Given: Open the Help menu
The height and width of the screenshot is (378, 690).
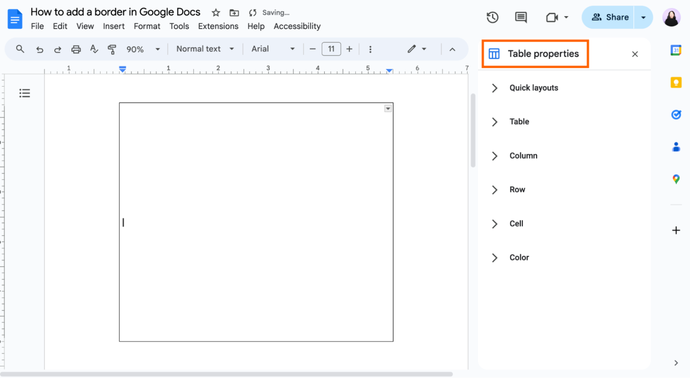Looking at the screenshot, I should [x=256, y=26].
